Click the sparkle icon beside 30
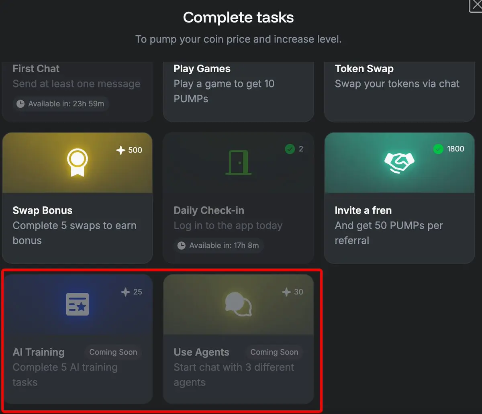The width and height of the screenshot is (482, 414). coord(286,292)
